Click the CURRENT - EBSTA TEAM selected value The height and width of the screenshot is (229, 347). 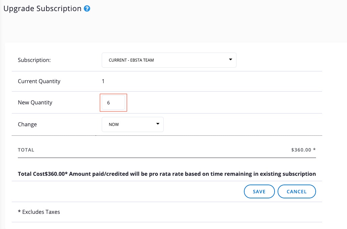click(x=131, y=60)
